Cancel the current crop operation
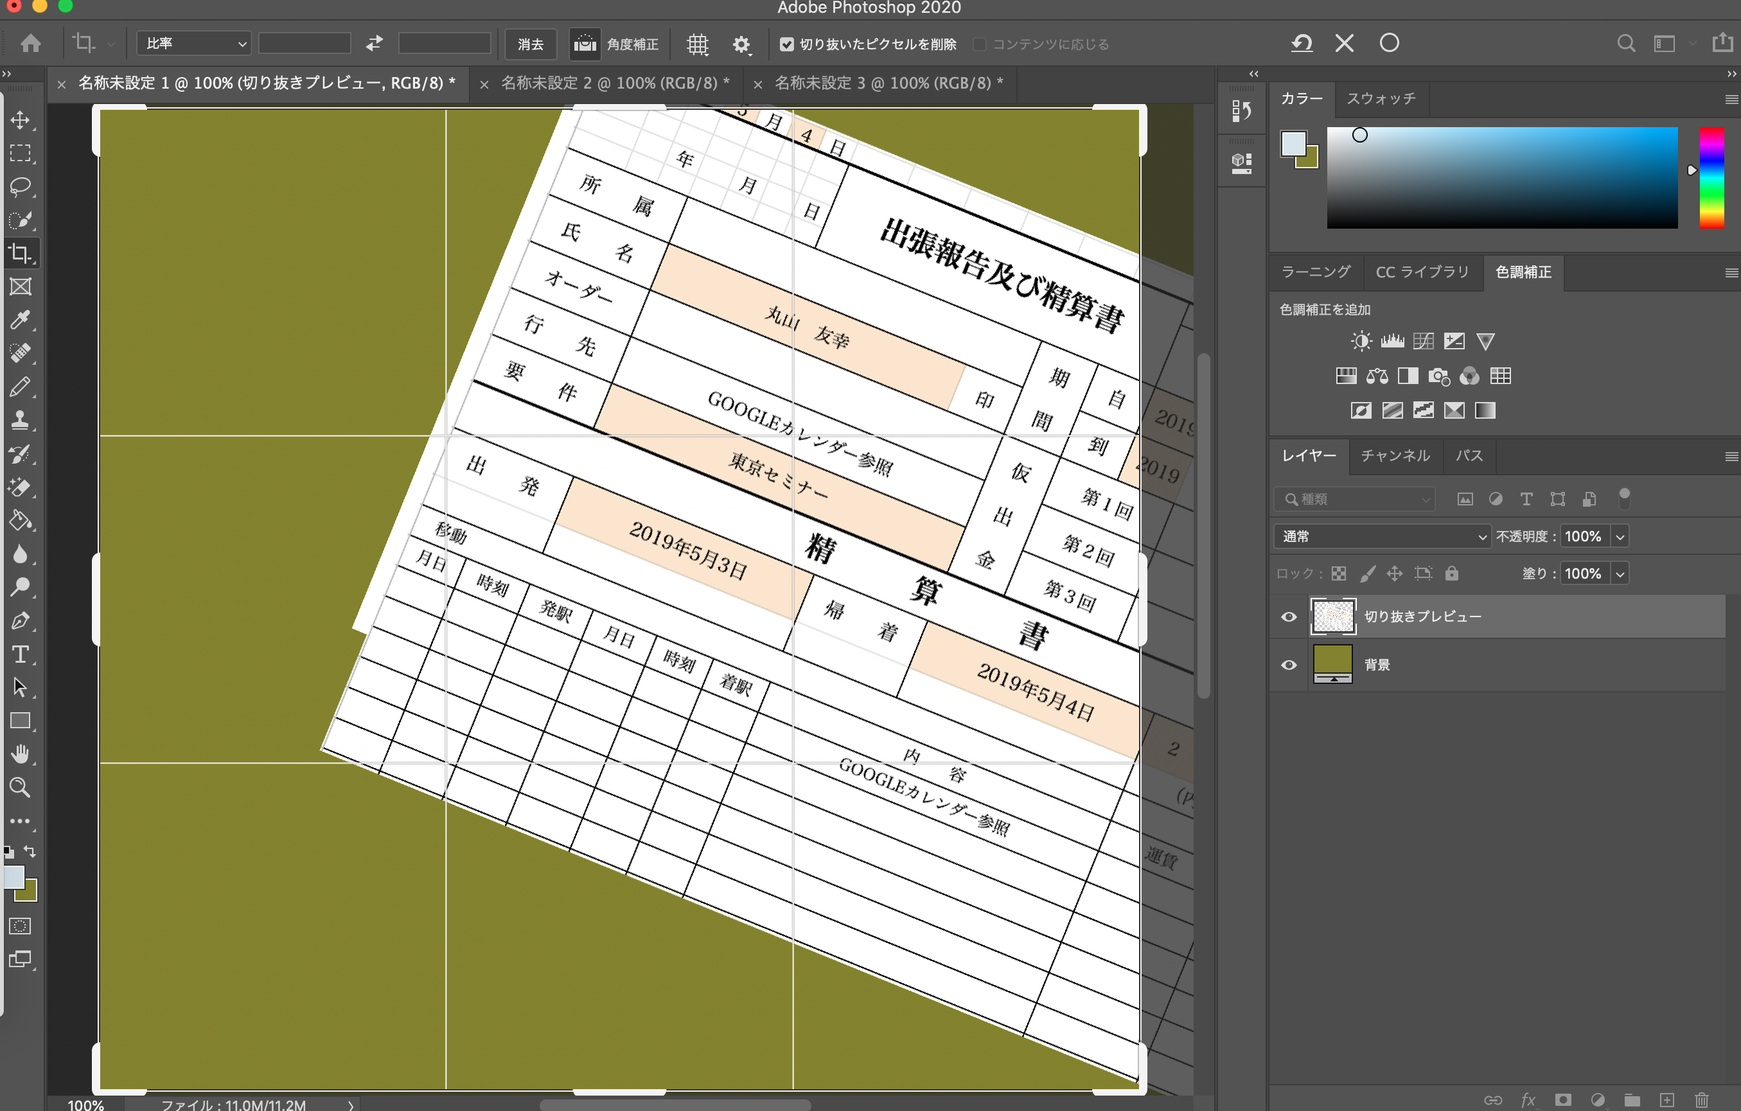 point(1345,44)
